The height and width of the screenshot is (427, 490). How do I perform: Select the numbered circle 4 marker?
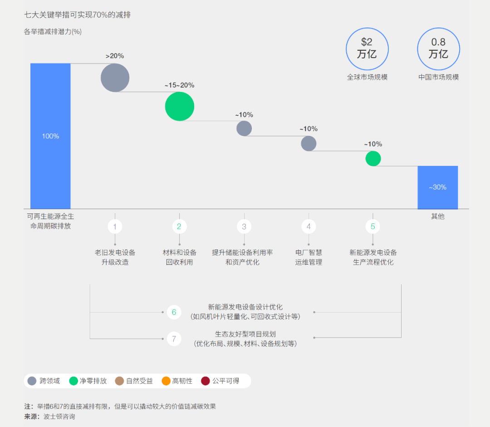click(309, 227)
